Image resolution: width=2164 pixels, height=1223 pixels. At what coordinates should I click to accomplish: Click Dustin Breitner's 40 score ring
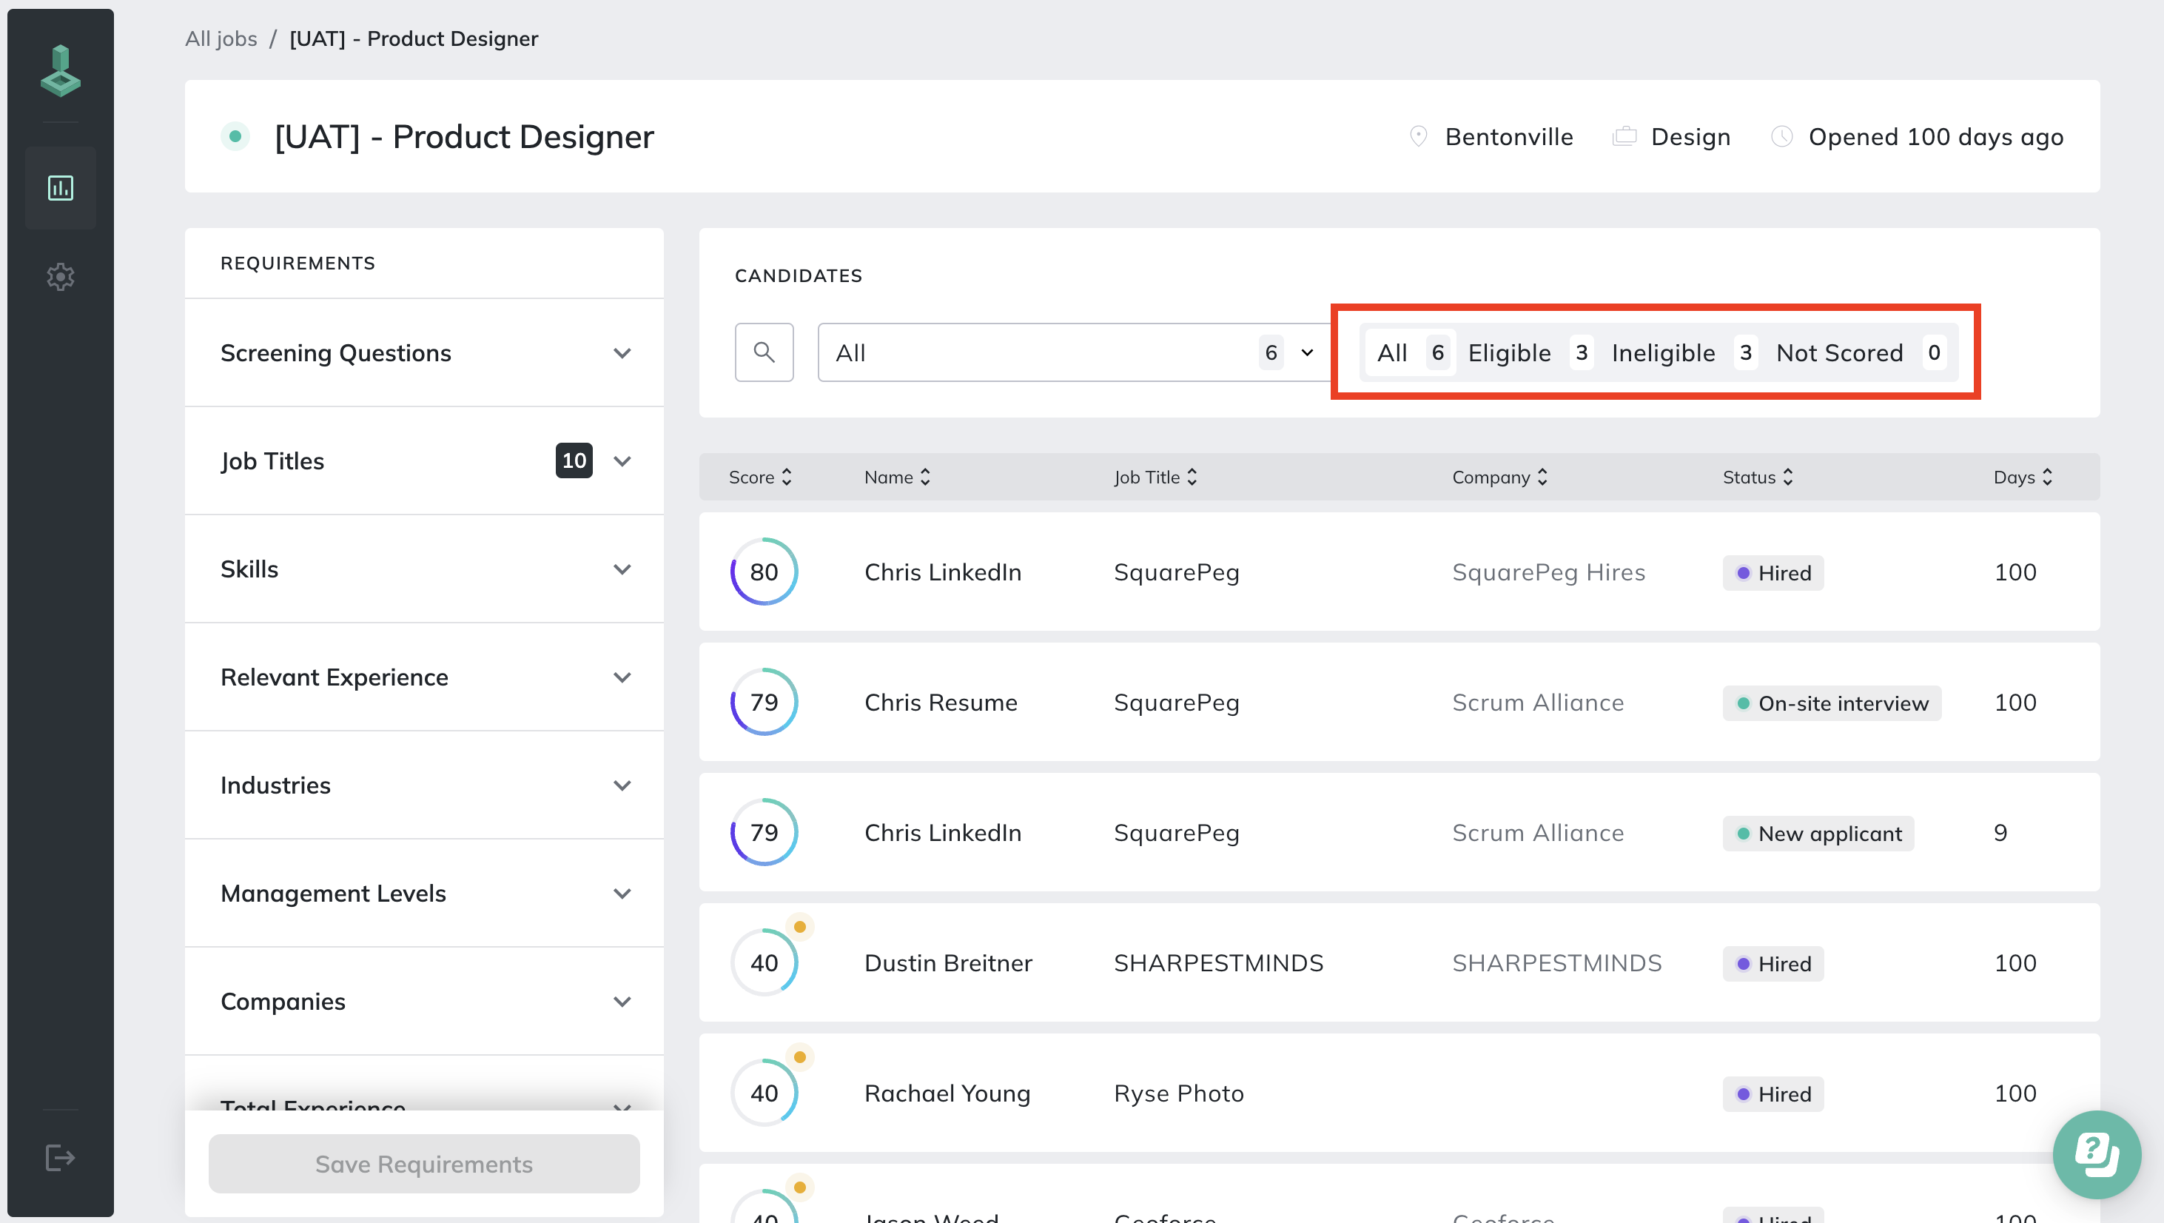pos(764,963)
